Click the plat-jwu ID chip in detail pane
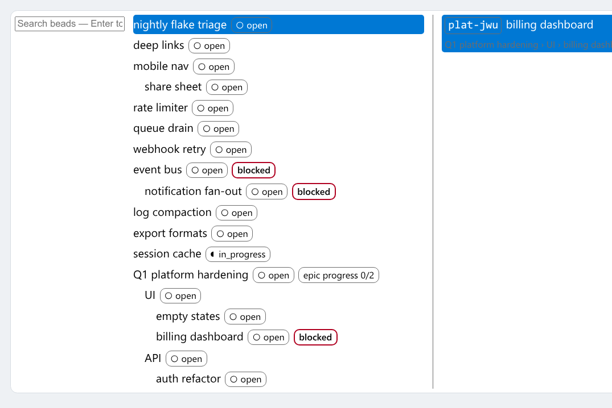Image resolution: width=612 pixels, height=408 pixels. tap(473, 25)
